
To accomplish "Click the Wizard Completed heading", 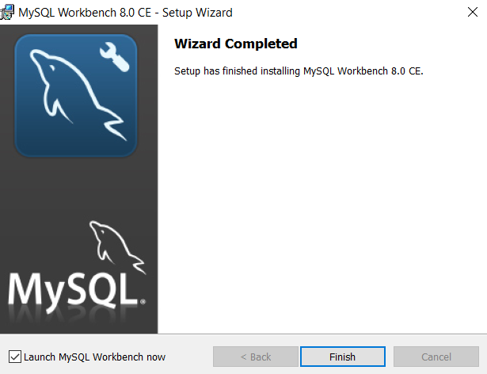I will click(236, 44).
